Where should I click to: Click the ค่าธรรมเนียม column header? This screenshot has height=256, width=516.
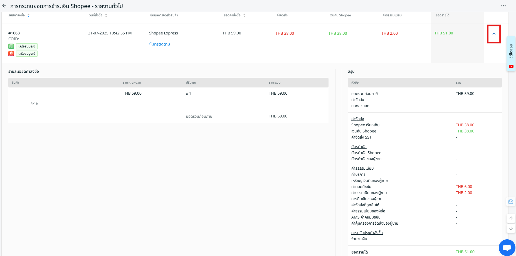392,15
